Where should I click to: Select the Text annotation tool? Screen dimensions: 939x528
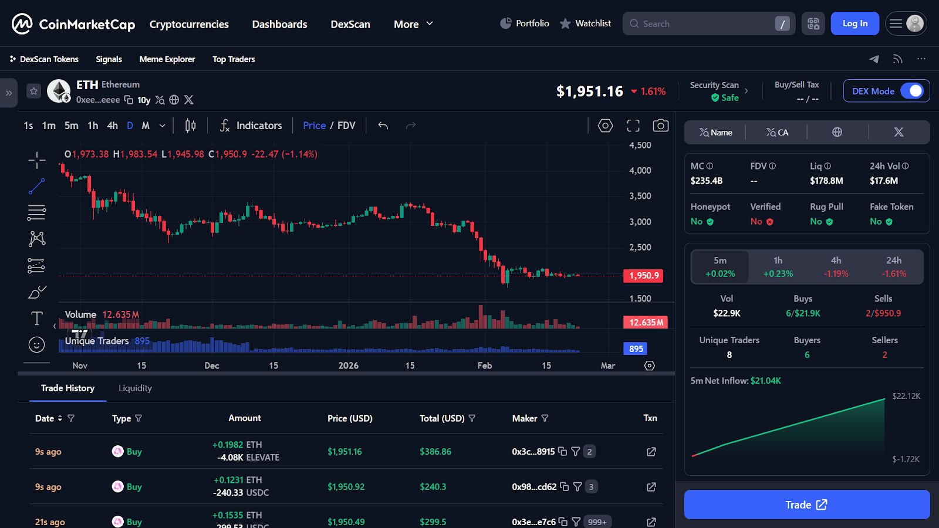tap(36, 317)
